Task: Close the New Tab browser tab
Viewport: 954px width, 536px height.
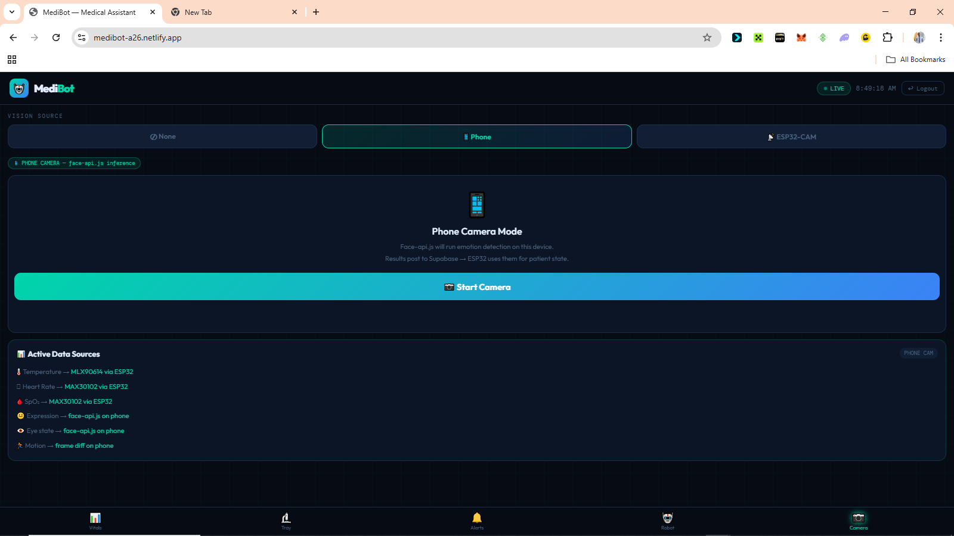Action: click(295, 12)
